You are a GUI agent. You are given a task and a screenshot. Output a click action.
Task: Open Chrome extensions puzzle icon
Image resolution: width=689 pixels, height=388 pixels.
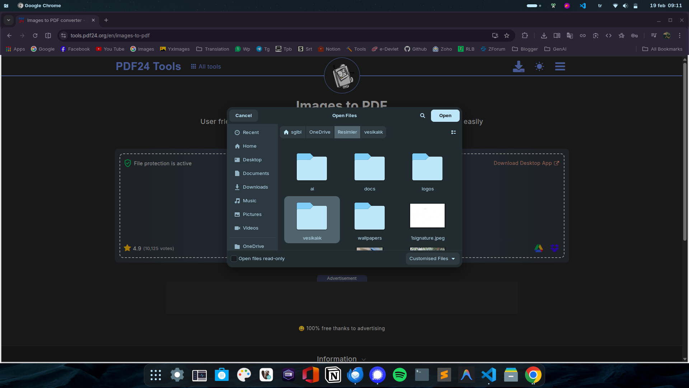coord(525,36)
